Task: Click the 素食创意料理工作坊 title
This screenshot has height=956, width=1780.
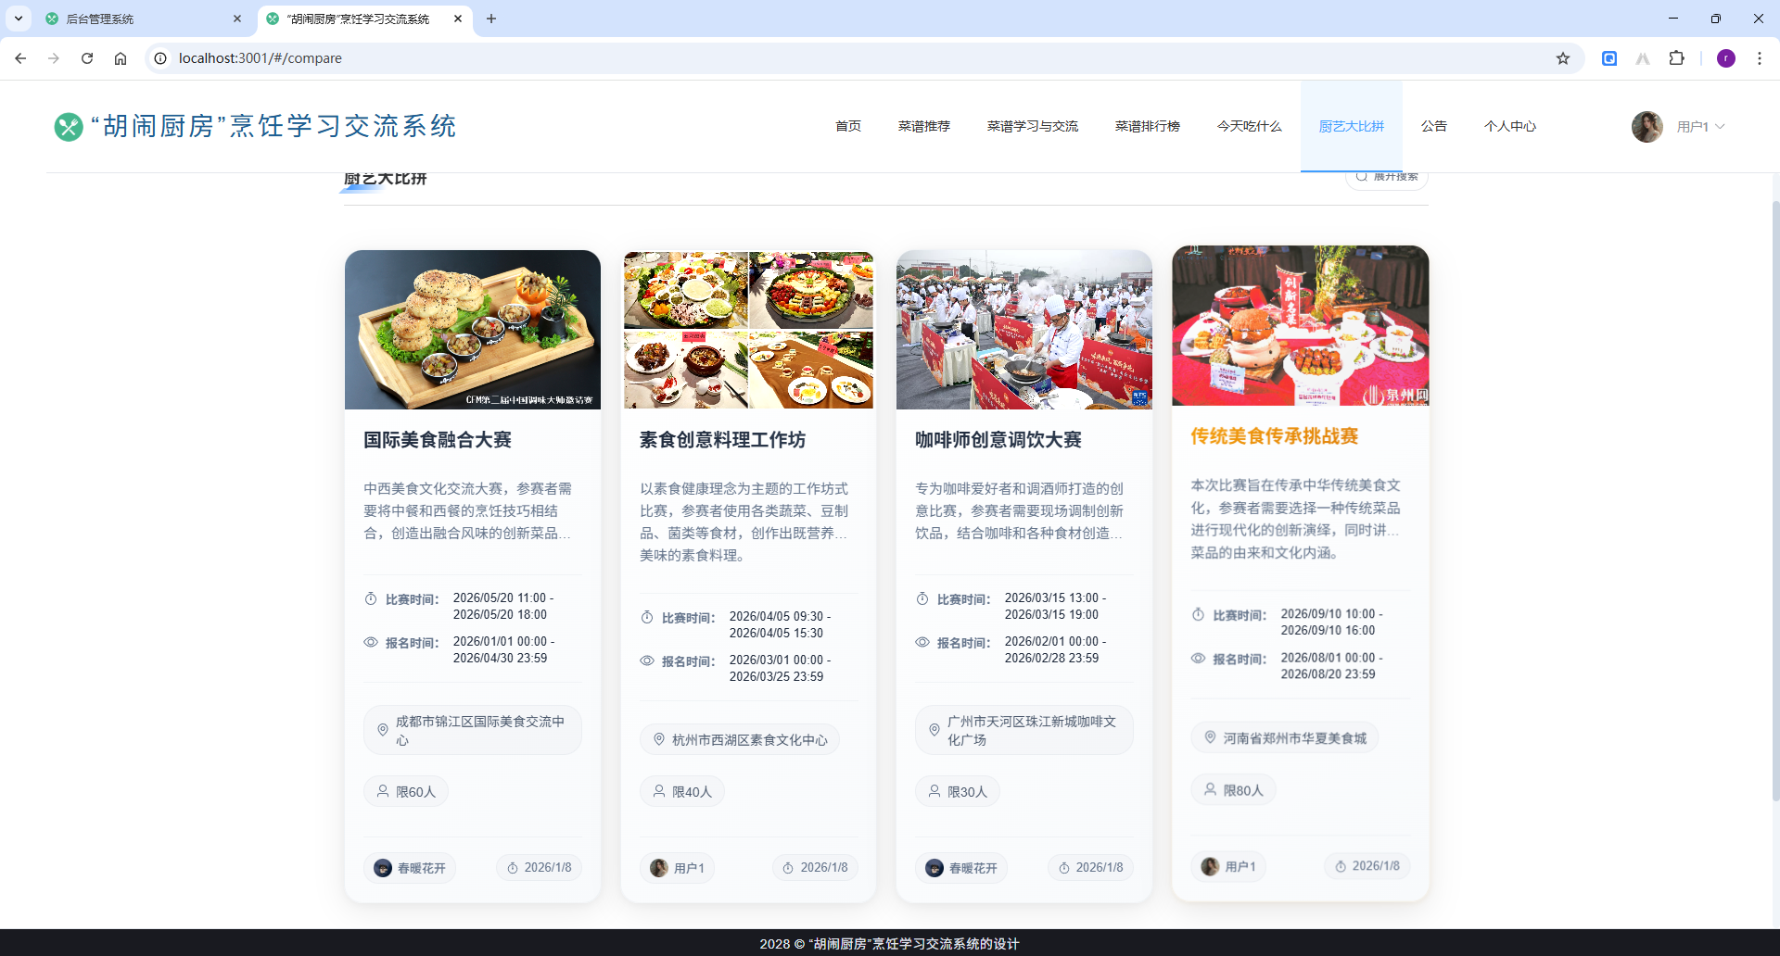Action: [723, 440]
